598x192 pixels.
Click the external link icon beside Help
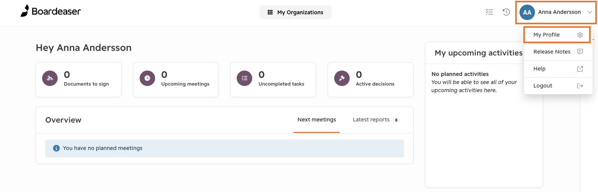[x=580, y=69]
